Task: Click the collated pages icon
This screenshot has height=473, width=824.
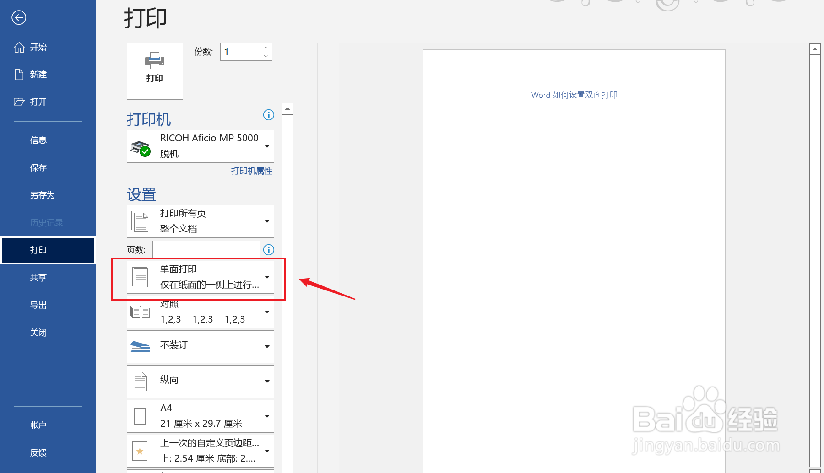Action: click(140, 312)
